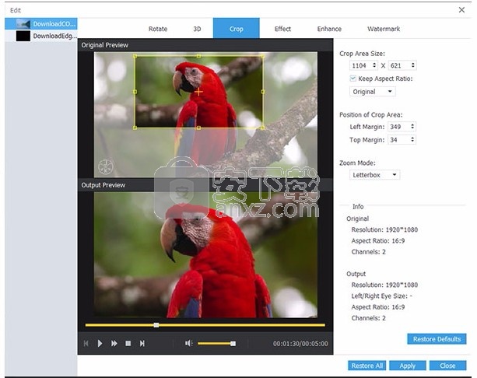Switch to the Rotate tab

coord(158,29)
